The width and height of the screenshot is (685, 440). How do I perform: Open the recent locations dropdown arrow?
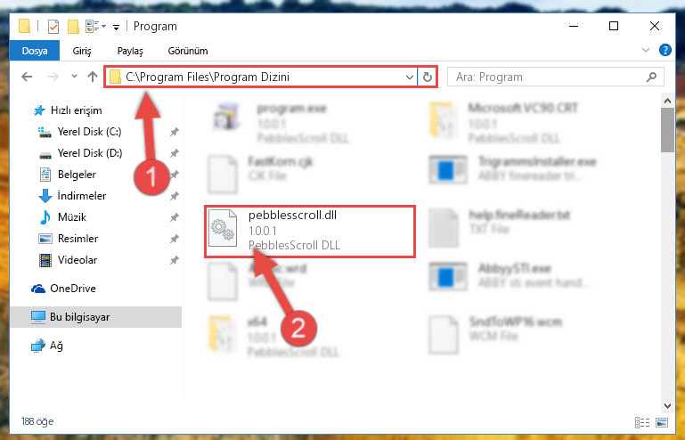(x=74, y=77)
